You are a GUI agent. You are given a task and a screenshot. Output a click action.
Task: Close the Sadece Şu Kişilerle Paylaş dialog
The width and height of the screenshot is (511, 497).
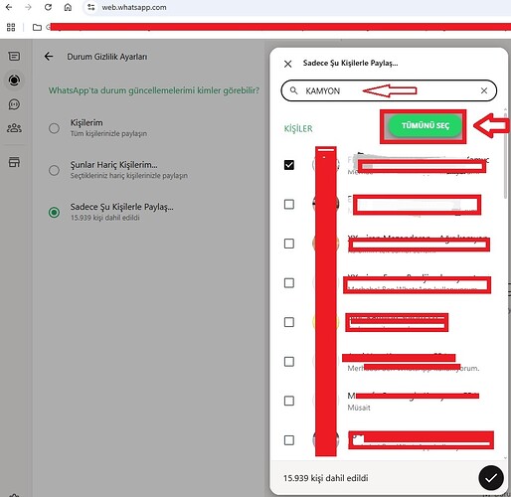coord(288,64)
